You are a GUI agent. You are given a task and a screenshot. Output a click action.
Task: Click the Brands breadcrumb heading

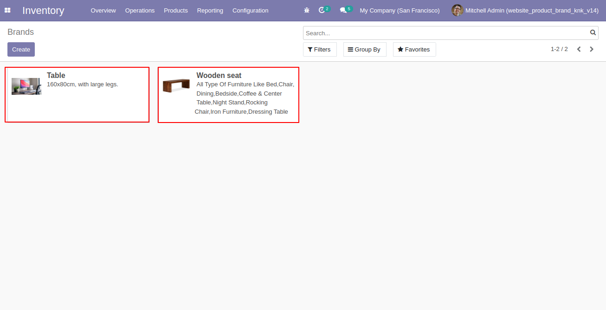pyautogui.click(x=21, y=32)
